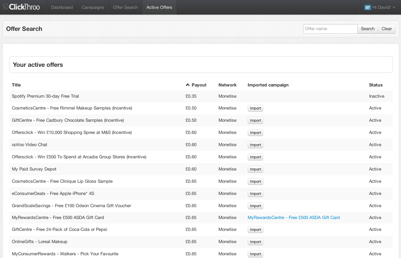Go to the Campaigns tab

point(93,7)
